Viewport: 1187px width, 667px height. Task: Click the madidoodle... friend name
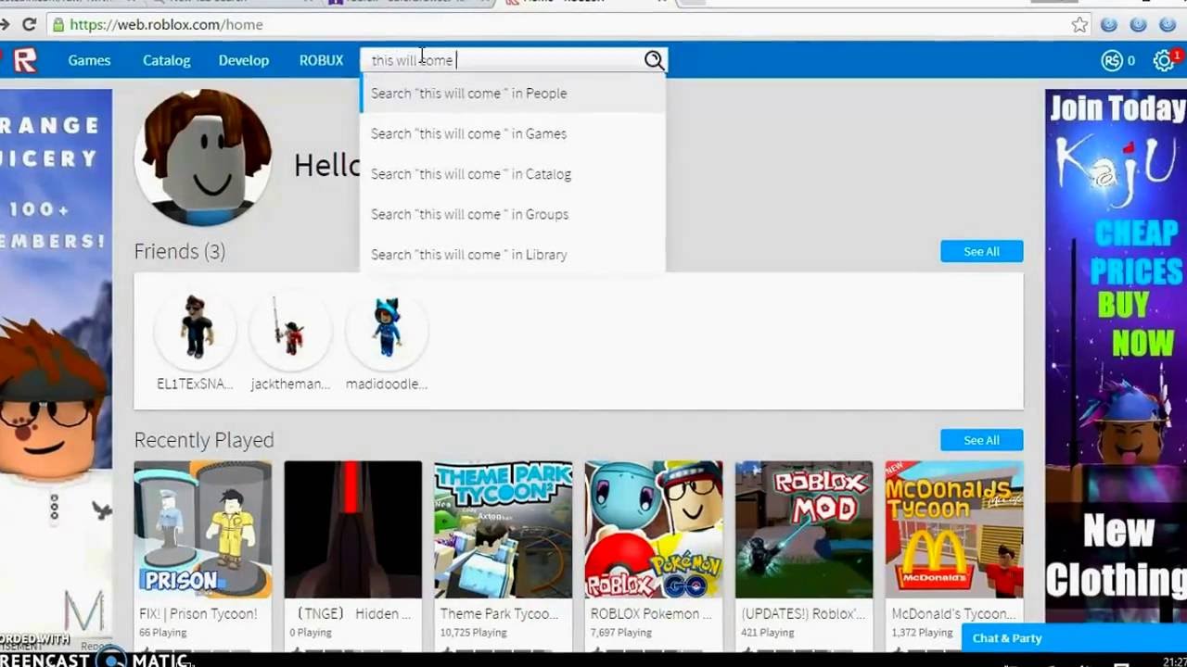click(x=387, y=384)
